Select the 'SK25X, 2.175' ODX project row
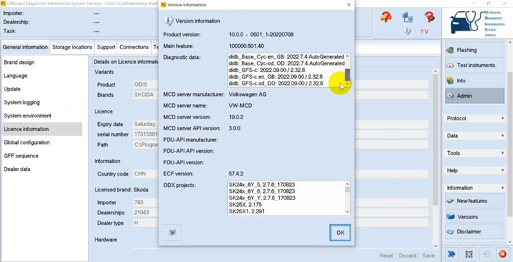Screen dimensions: 513x262 (x=245, y=205)
